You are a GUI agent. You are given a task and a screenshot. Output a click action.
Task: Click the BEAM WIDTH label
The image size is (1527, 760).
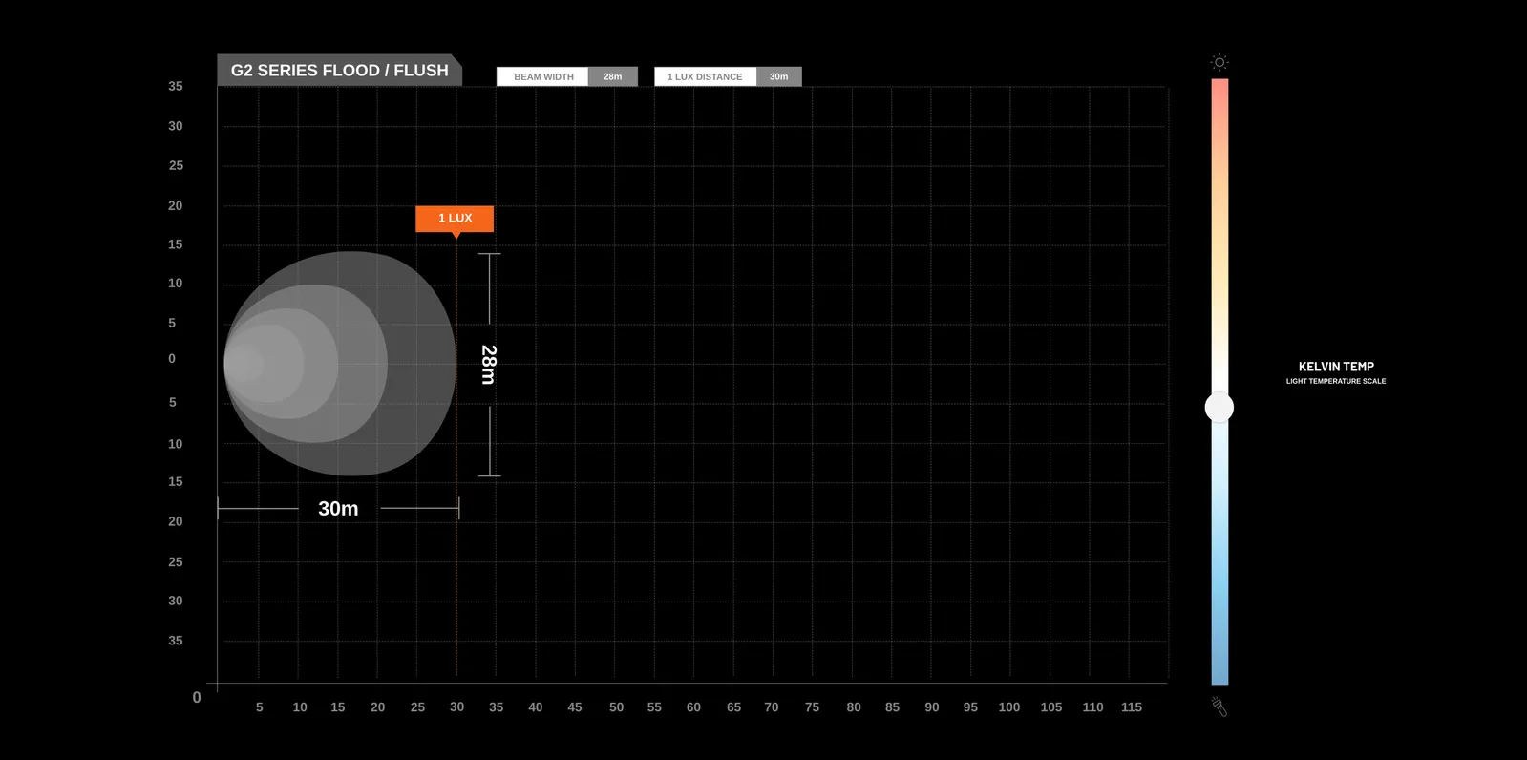click(x=543, y=77)
